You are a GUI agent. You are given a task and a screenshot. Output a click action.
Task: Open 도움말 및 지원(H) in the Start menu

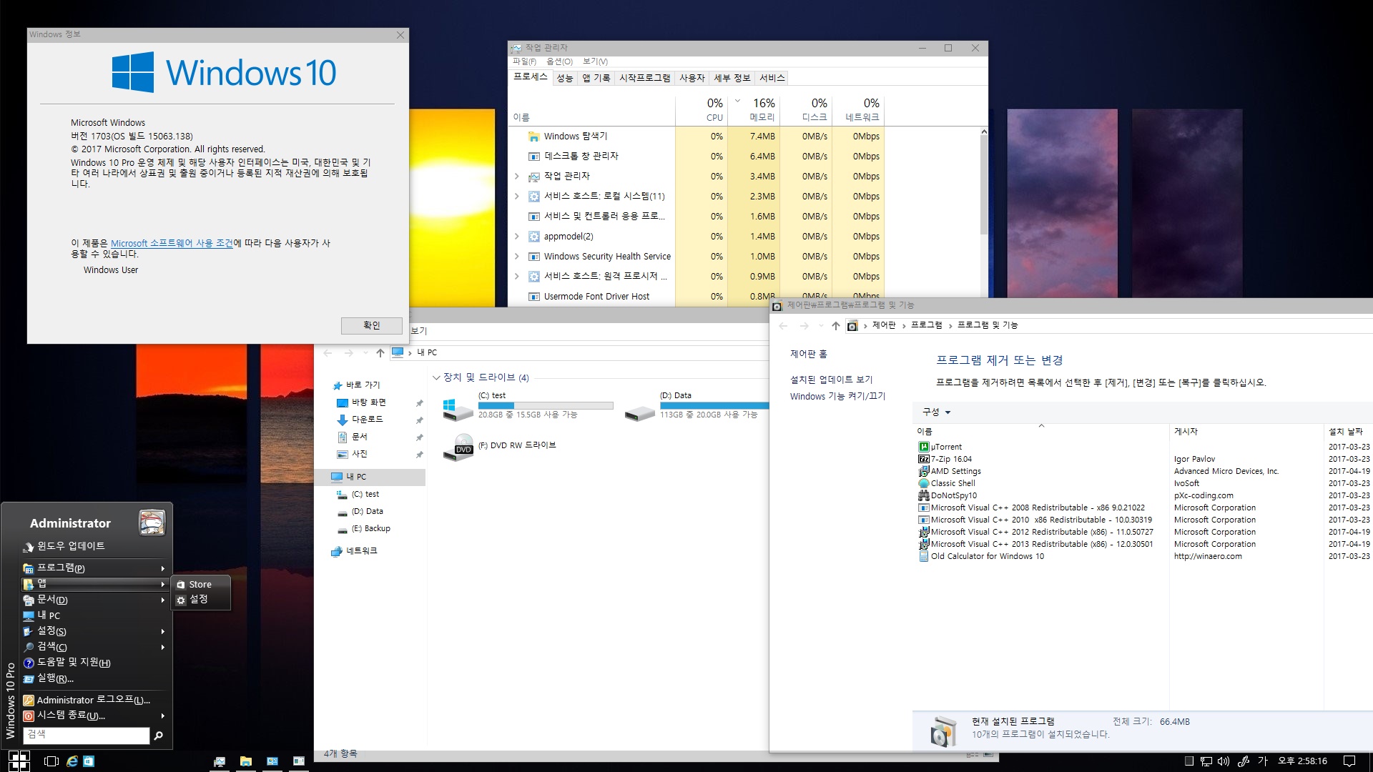[x=93, y=663]
